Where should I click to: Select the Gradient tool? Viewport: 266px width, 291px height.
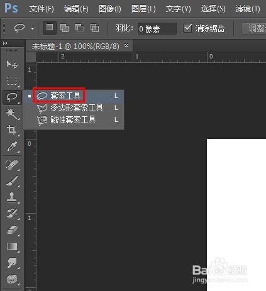click(12, 246)
